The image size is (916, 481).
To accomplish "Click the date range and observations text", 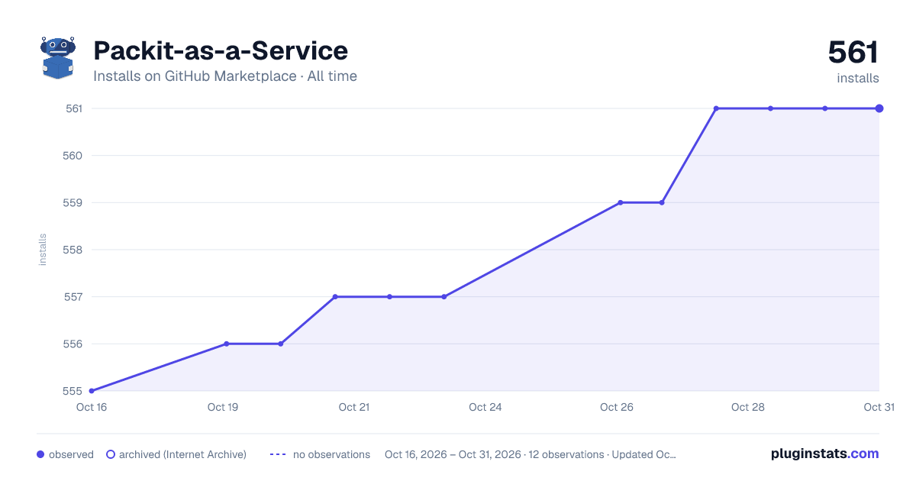I will [531, 454].
